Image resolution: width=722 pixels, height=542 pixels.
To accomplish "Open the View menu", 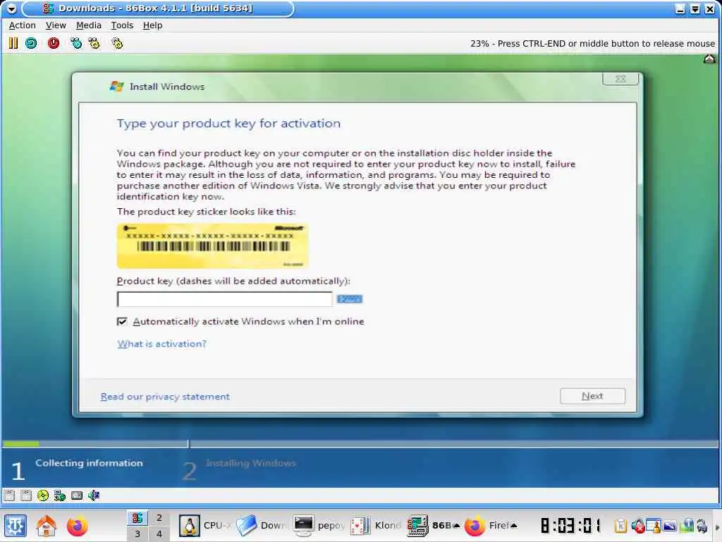I will 56,25.
